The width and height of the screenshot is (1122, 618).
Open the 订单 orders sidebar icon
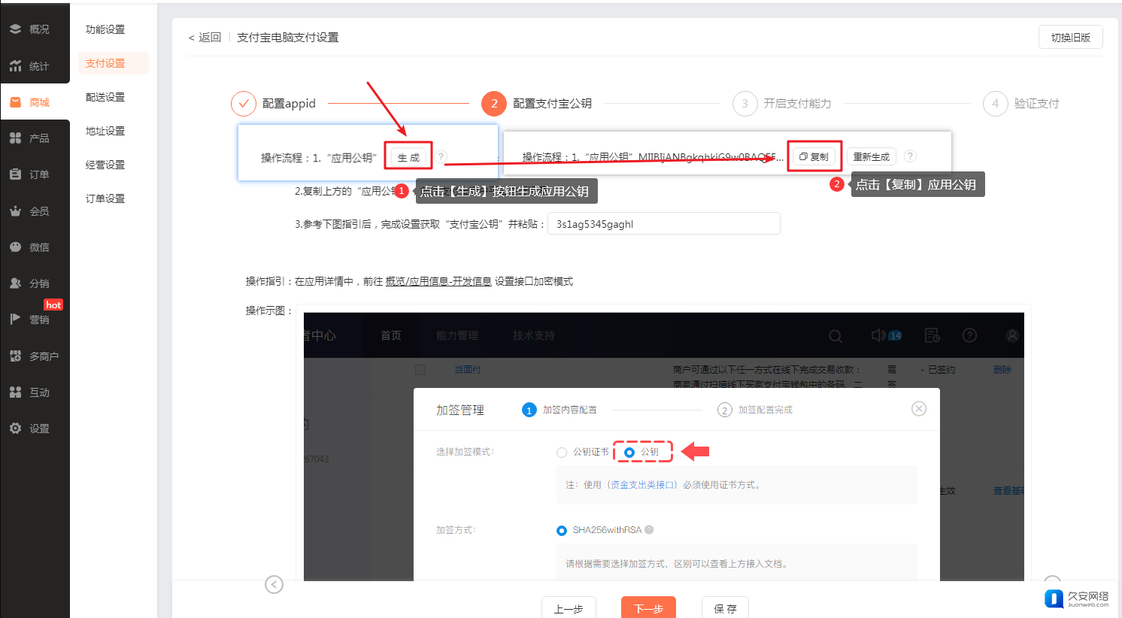(x=16, y=174)
